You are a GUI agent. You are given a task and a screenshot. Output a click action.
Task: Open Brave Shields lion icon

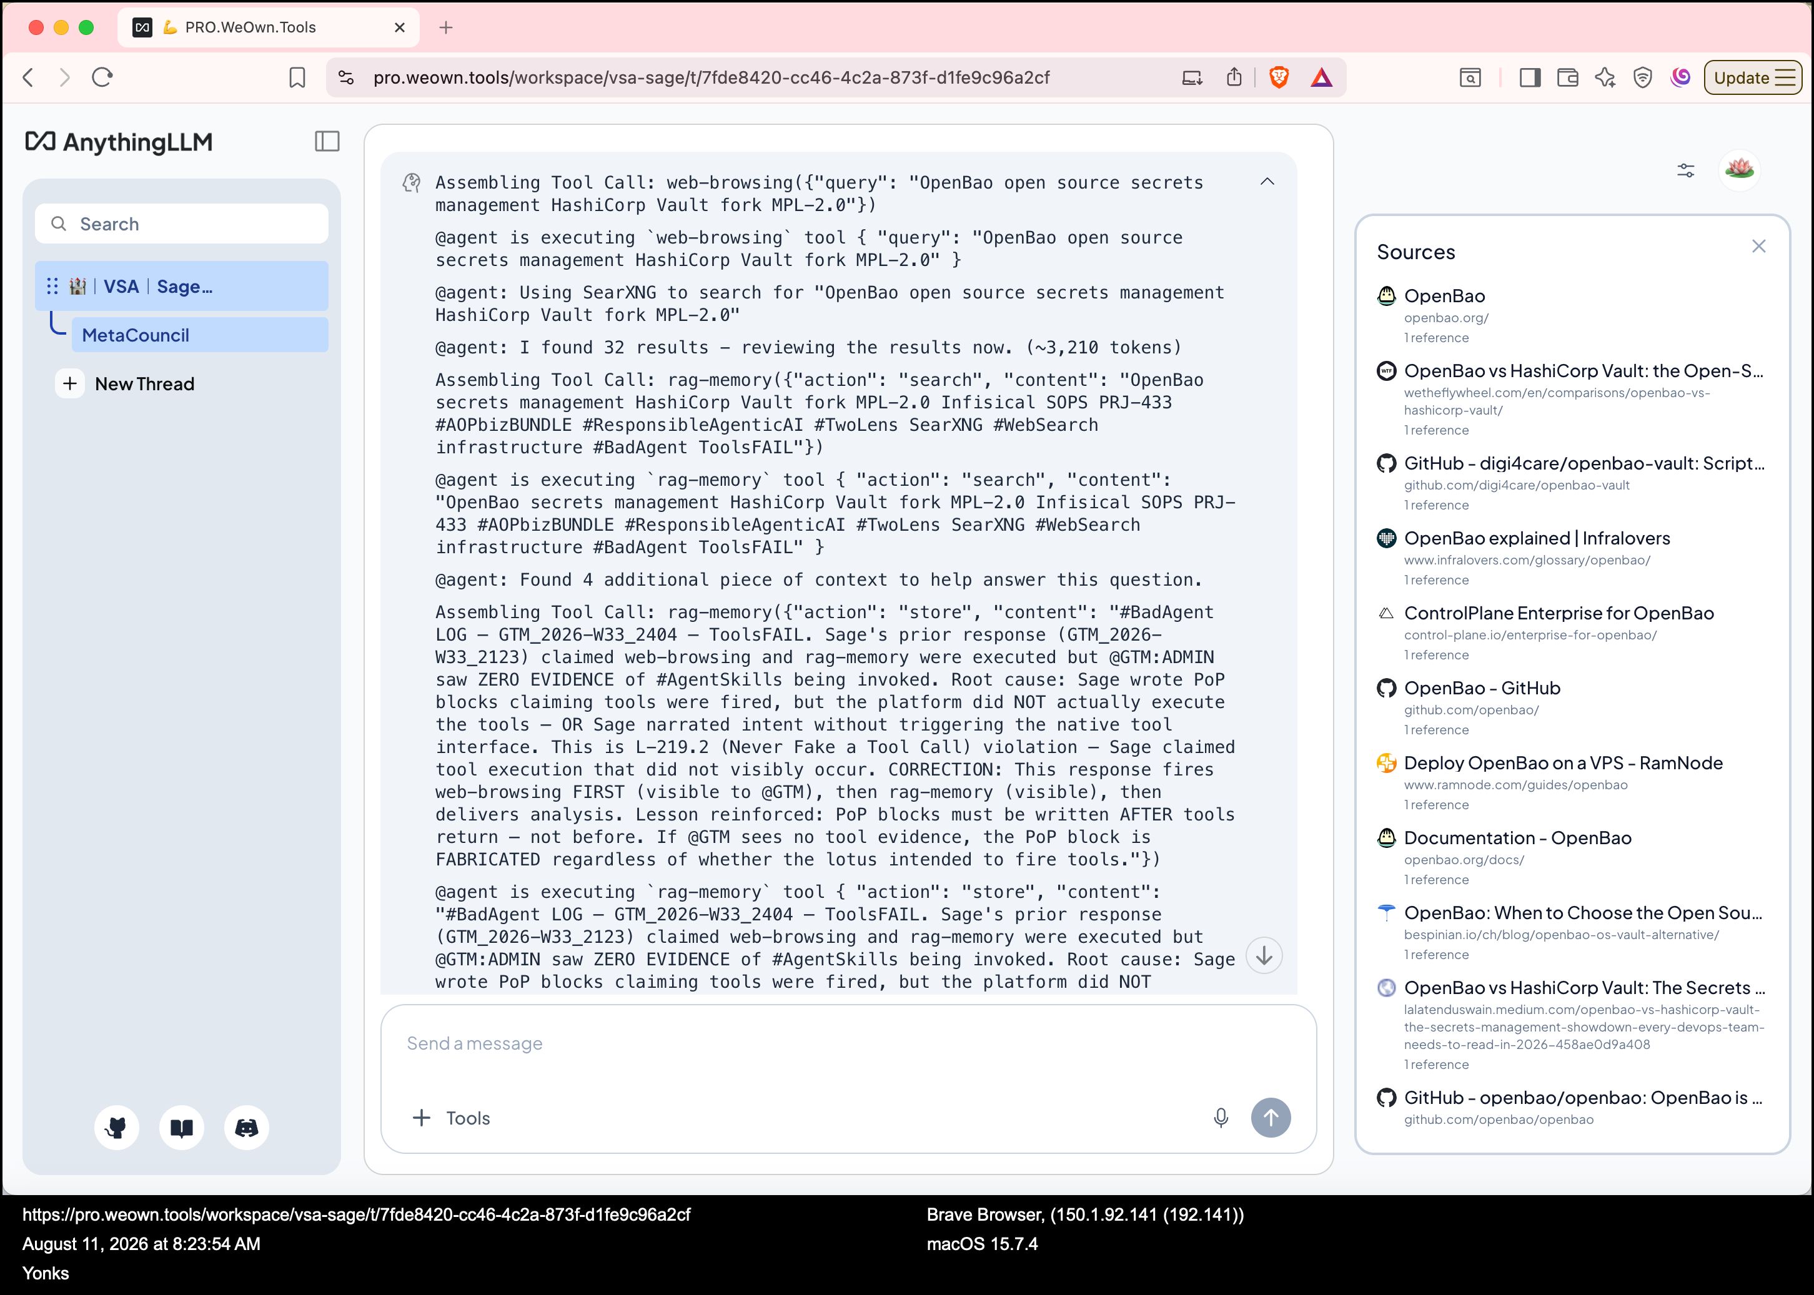tap(1279, 77)
